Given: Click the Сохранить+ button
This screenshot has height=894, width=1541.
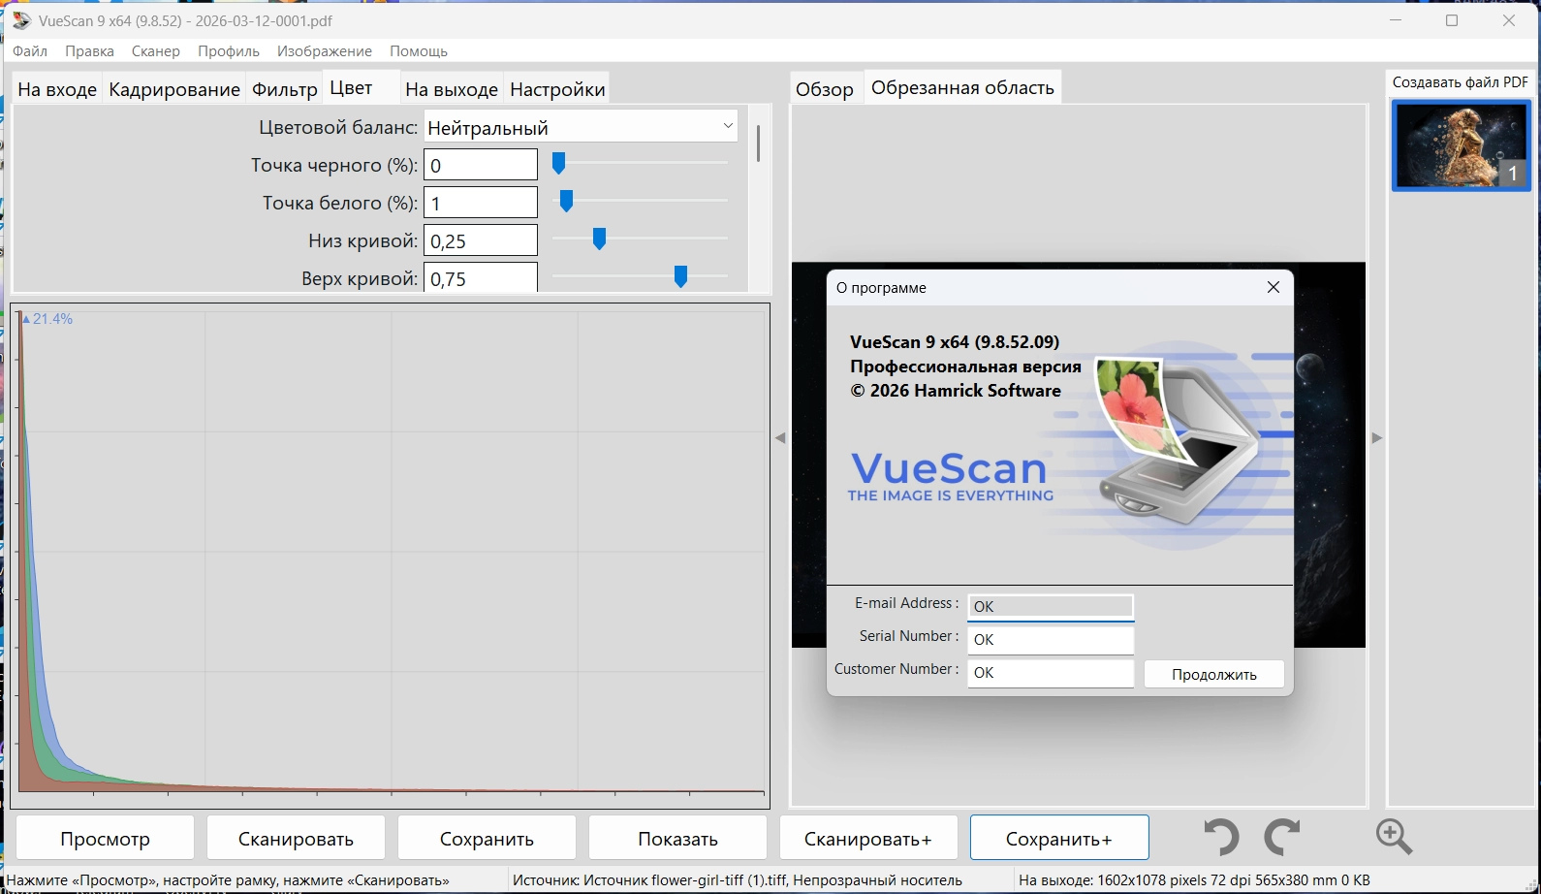Looking at the screenshot, I should coord(1059,838).
